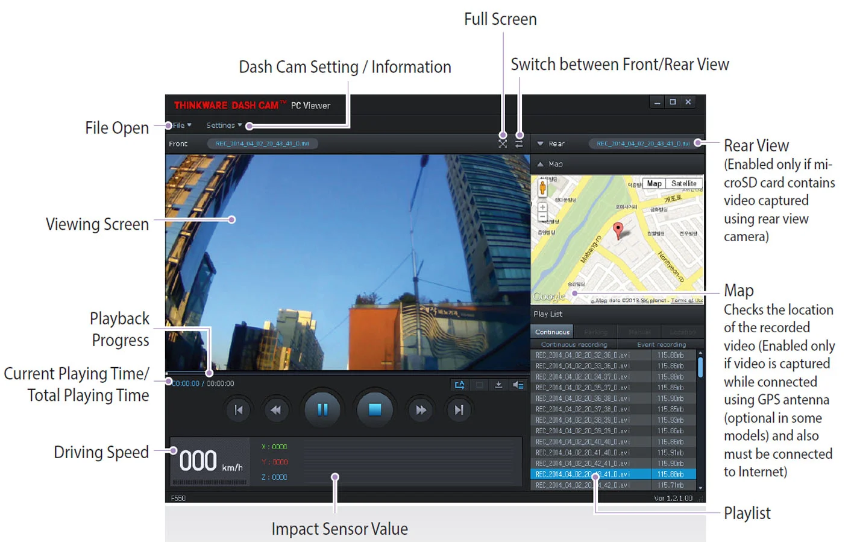Select REC_2014_04_02_20_33_36_D.avi in the playlist

point(614,366)
